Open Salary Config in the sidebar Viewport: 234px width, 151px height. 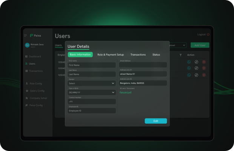click(x=36, y=91)
